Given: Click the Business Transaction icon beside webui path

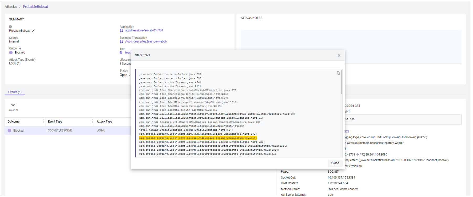Looking at the screenshot, I should click(121, 42).
